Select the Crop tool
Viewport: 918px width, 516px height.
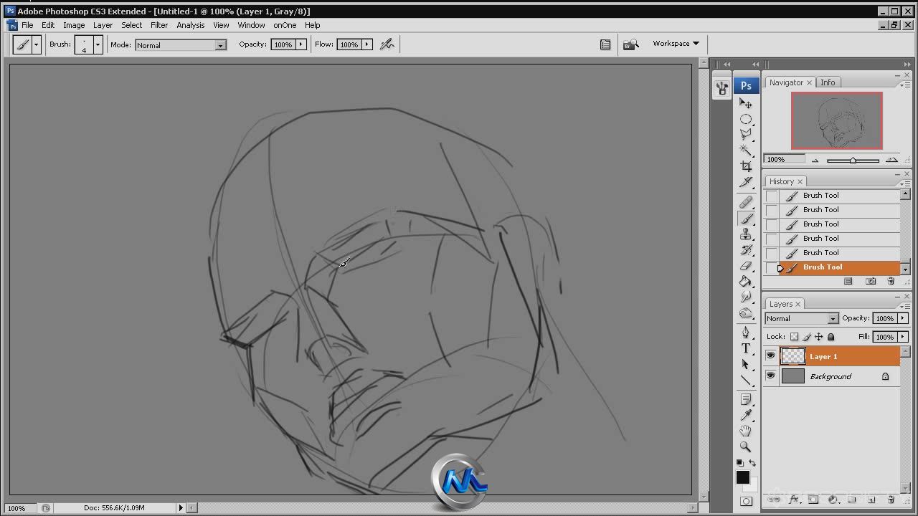[746, 166]
